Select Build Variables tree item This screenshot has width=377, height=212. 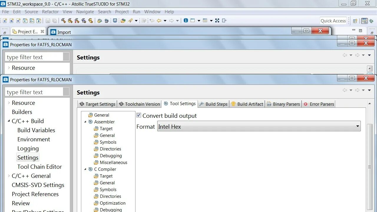[x=36, y=130]
